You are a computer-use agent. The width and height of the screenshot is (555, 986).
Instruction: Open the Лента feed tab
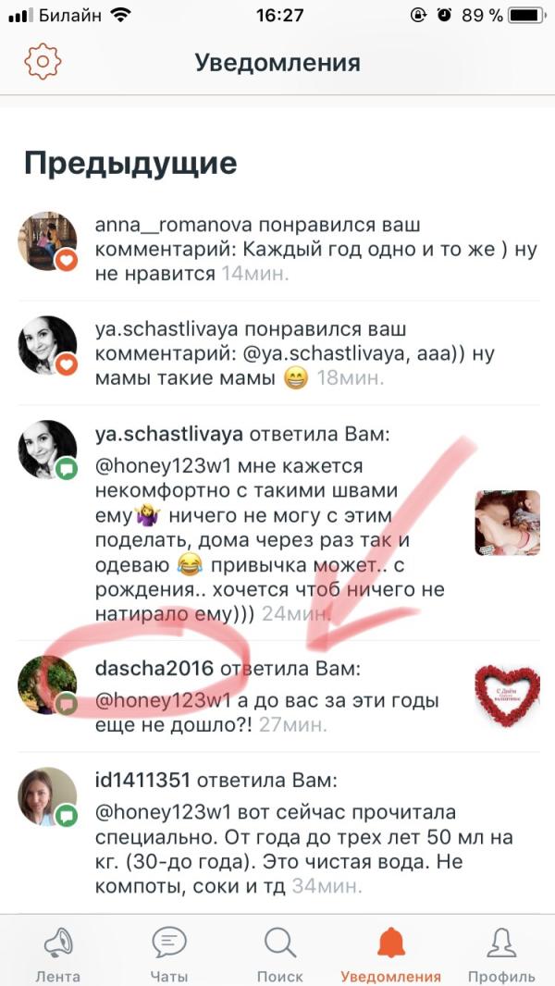tap(57, 955)
